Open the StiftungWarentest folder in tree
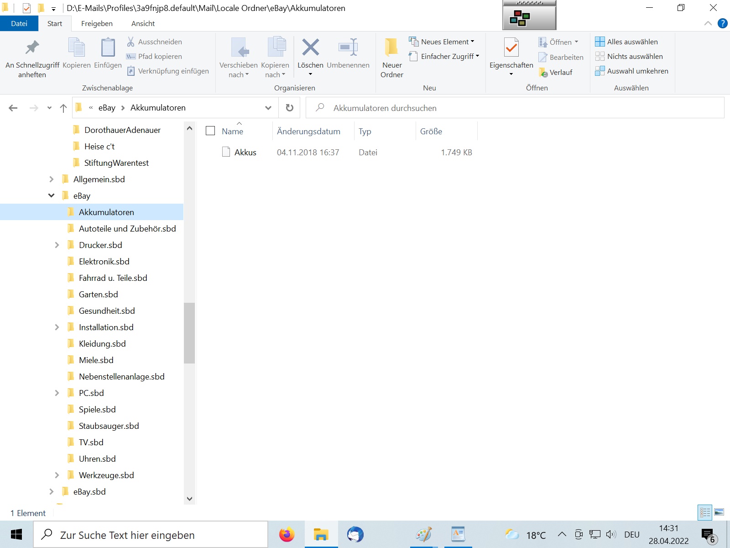Viewport: 730px width, 548px height. click(116, 163)
